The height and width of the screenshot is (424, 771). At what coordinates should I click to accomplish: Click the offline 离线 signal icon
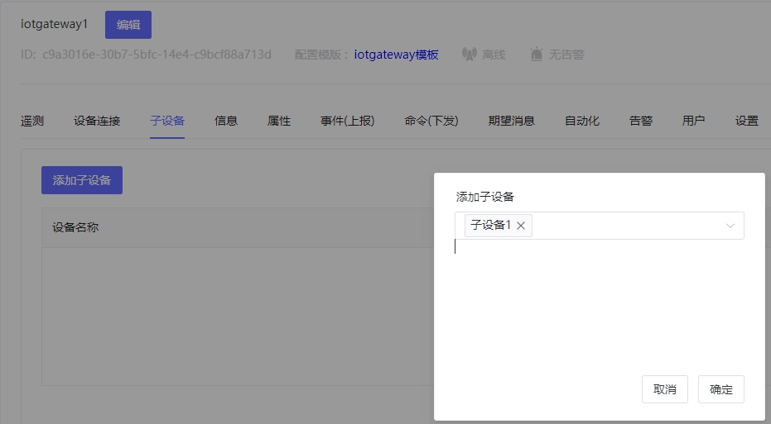[469, 54]
